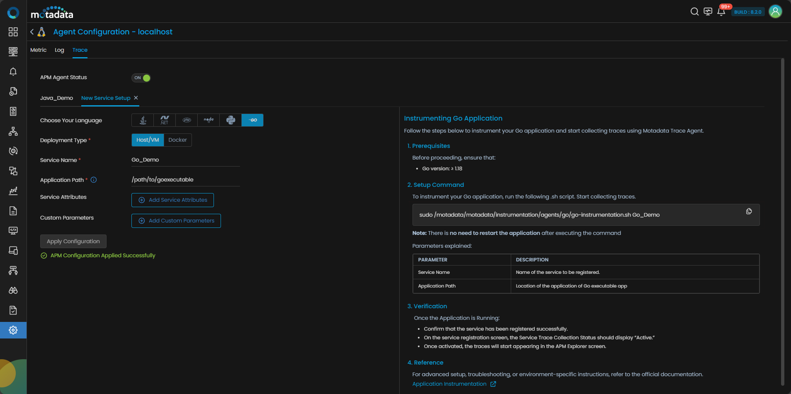Open the user profile avatar menu
Viewport: 791px width, 394px height.
coord(775,12)
